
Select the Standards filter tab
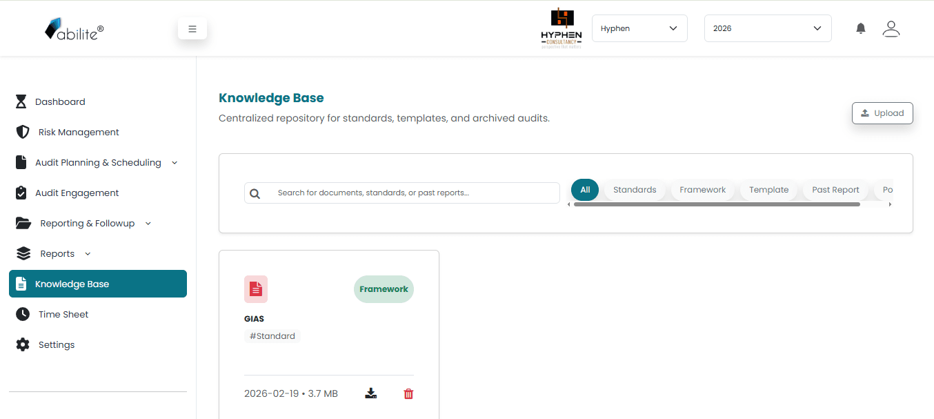pos(635,190)
